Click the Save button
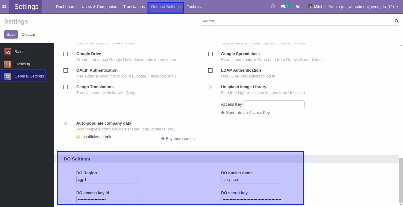This screenshot has width=403, height=207. pyautogui.click(x=11, y=35)
